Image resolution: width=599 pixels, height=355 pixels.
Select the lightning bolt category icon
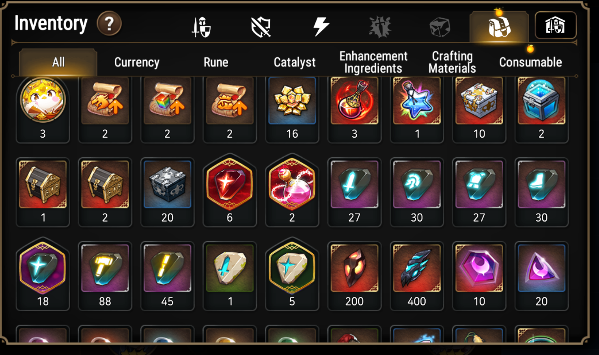coord(321,27)
